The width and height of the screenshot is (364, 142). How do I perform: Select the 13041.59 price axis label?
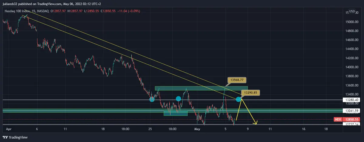352,111
